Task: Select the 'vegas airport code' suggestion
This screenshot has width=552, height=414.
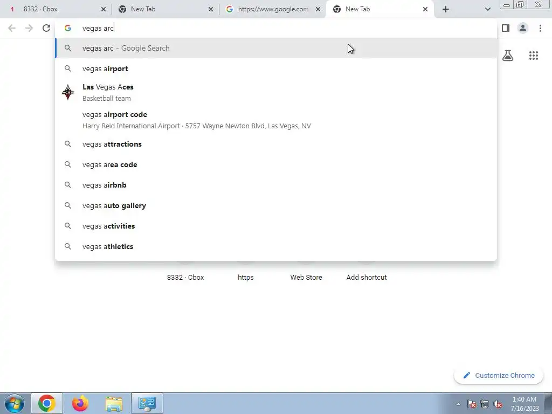Action: point(276,120)
